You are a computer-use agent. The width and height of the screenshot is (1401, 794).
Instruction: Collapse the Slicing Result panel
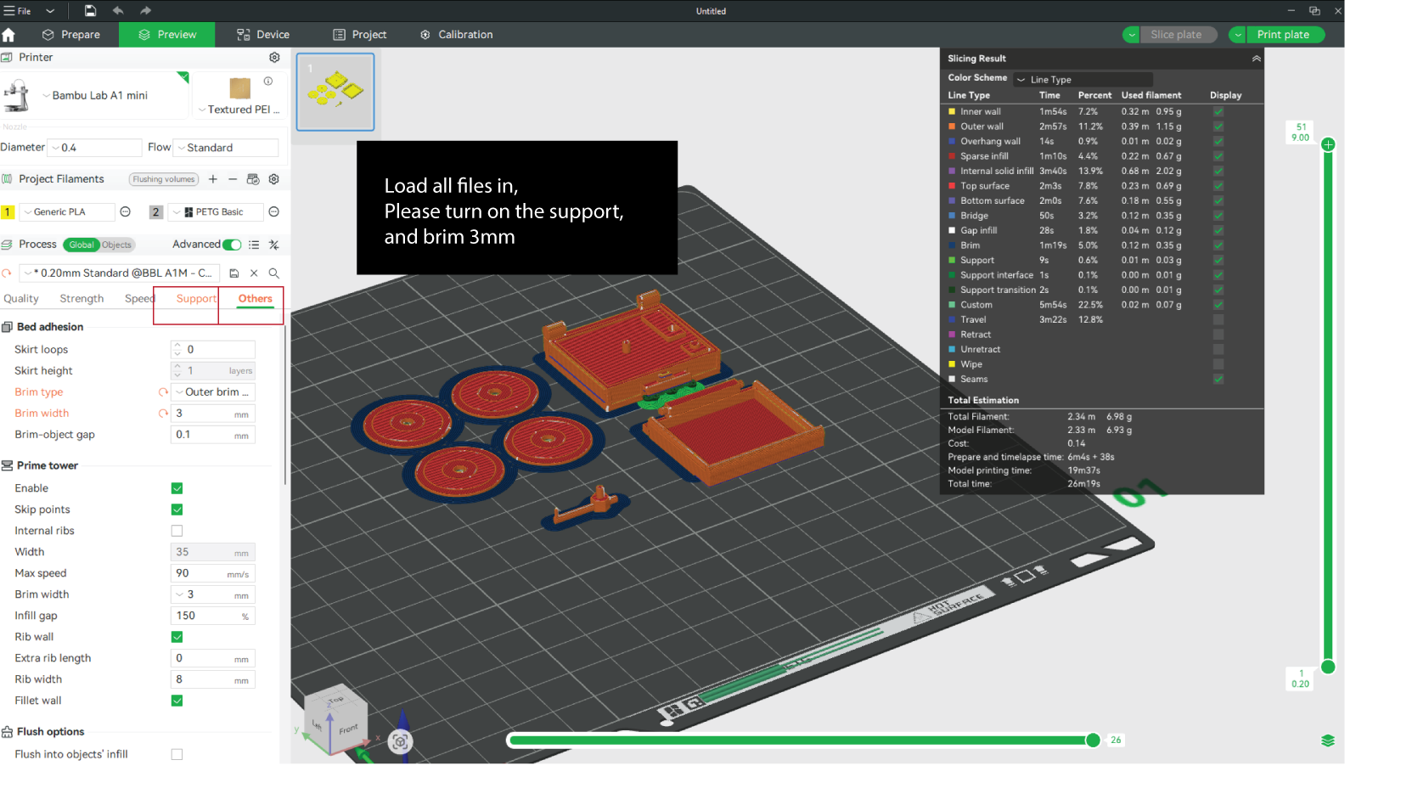click(x=1256, y=59)
